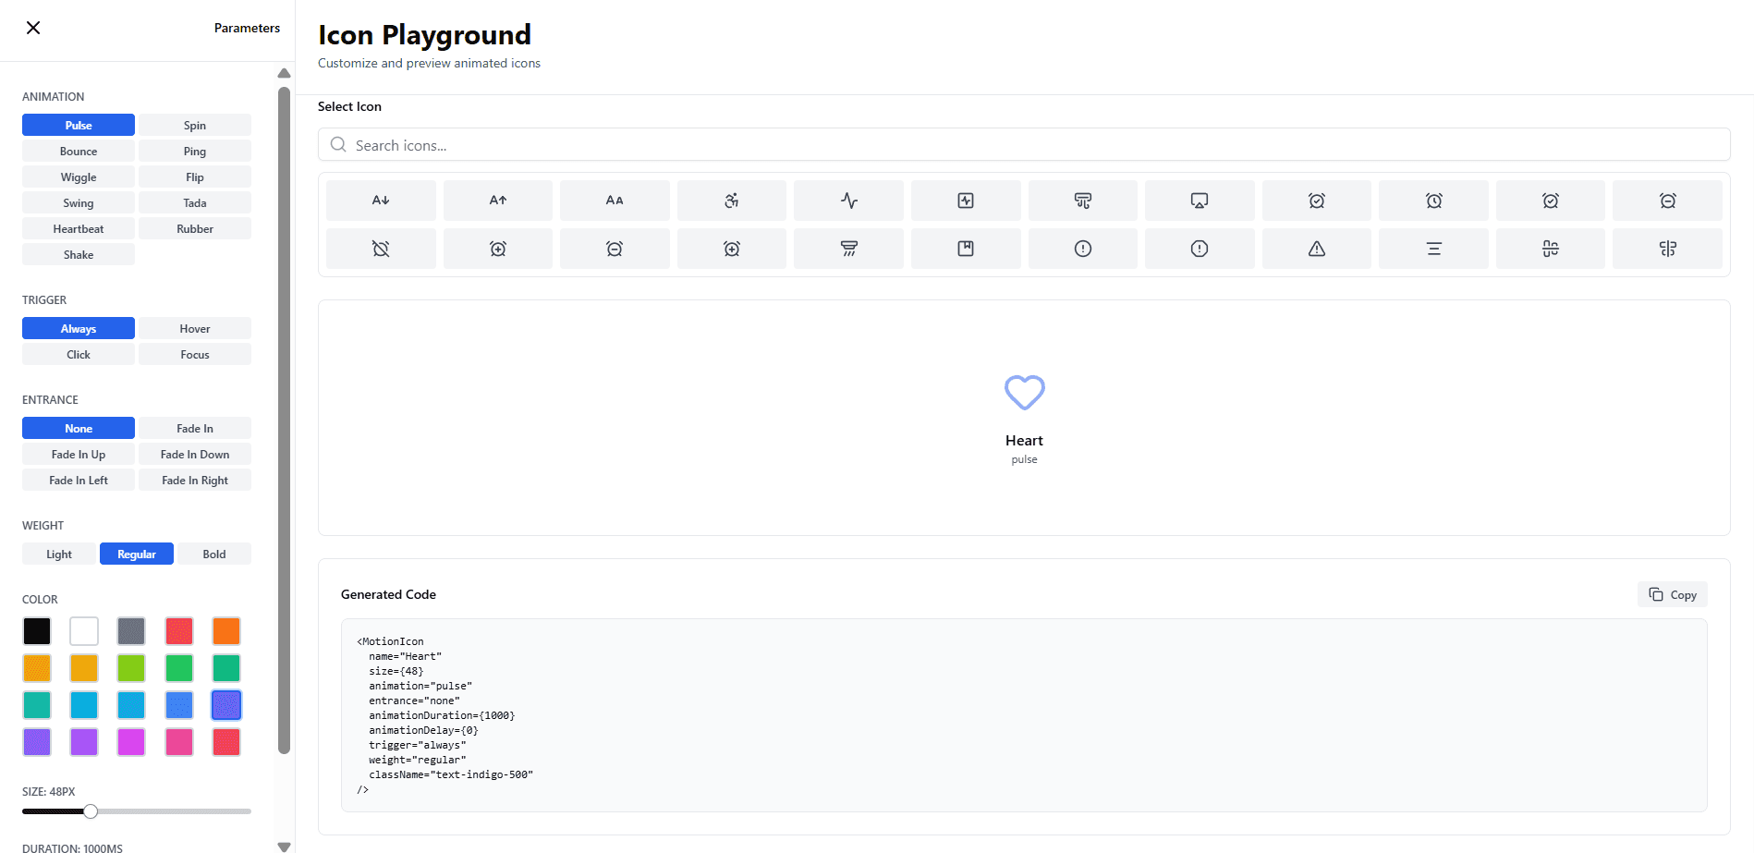
Task: Choose the gray color swatch
Action: pos(131,631)
